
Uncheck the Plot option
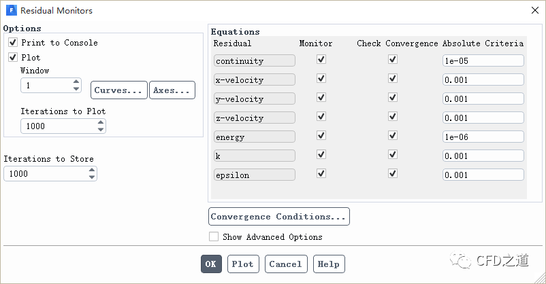click(x=12, y=58)
